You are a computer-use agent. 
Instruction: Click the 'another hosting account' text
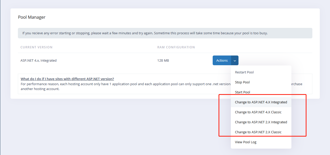click(40, 89)
